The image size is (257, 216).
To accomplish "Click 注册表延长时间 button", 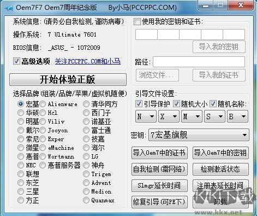I will 220,185.
